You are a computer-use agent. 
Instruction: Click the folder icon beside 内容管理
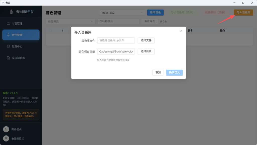[8, 23]
